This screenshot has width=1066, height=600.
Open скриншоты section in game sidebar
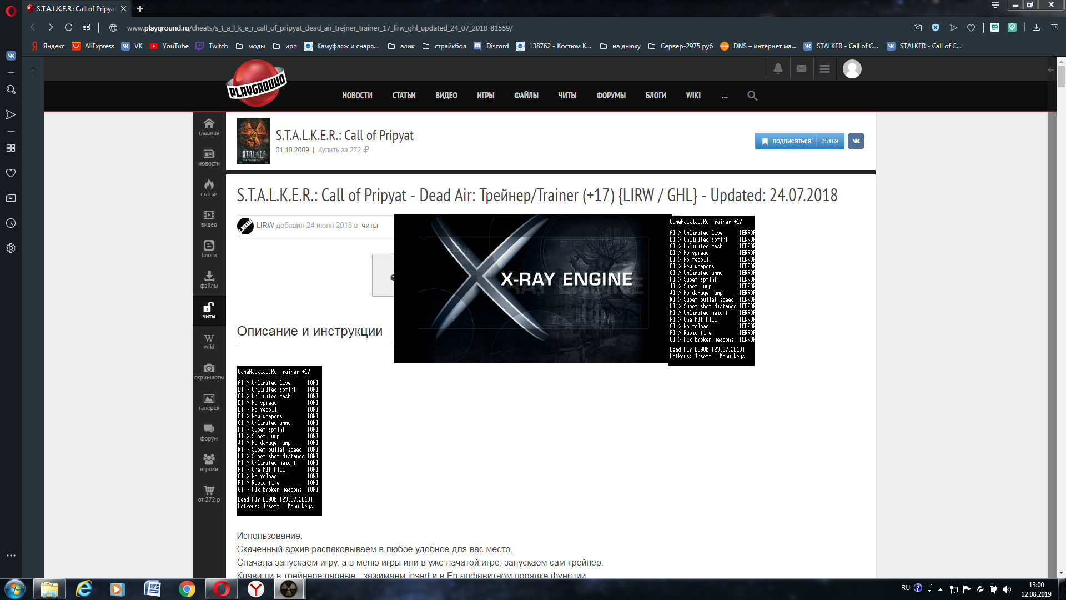(209, 372)
